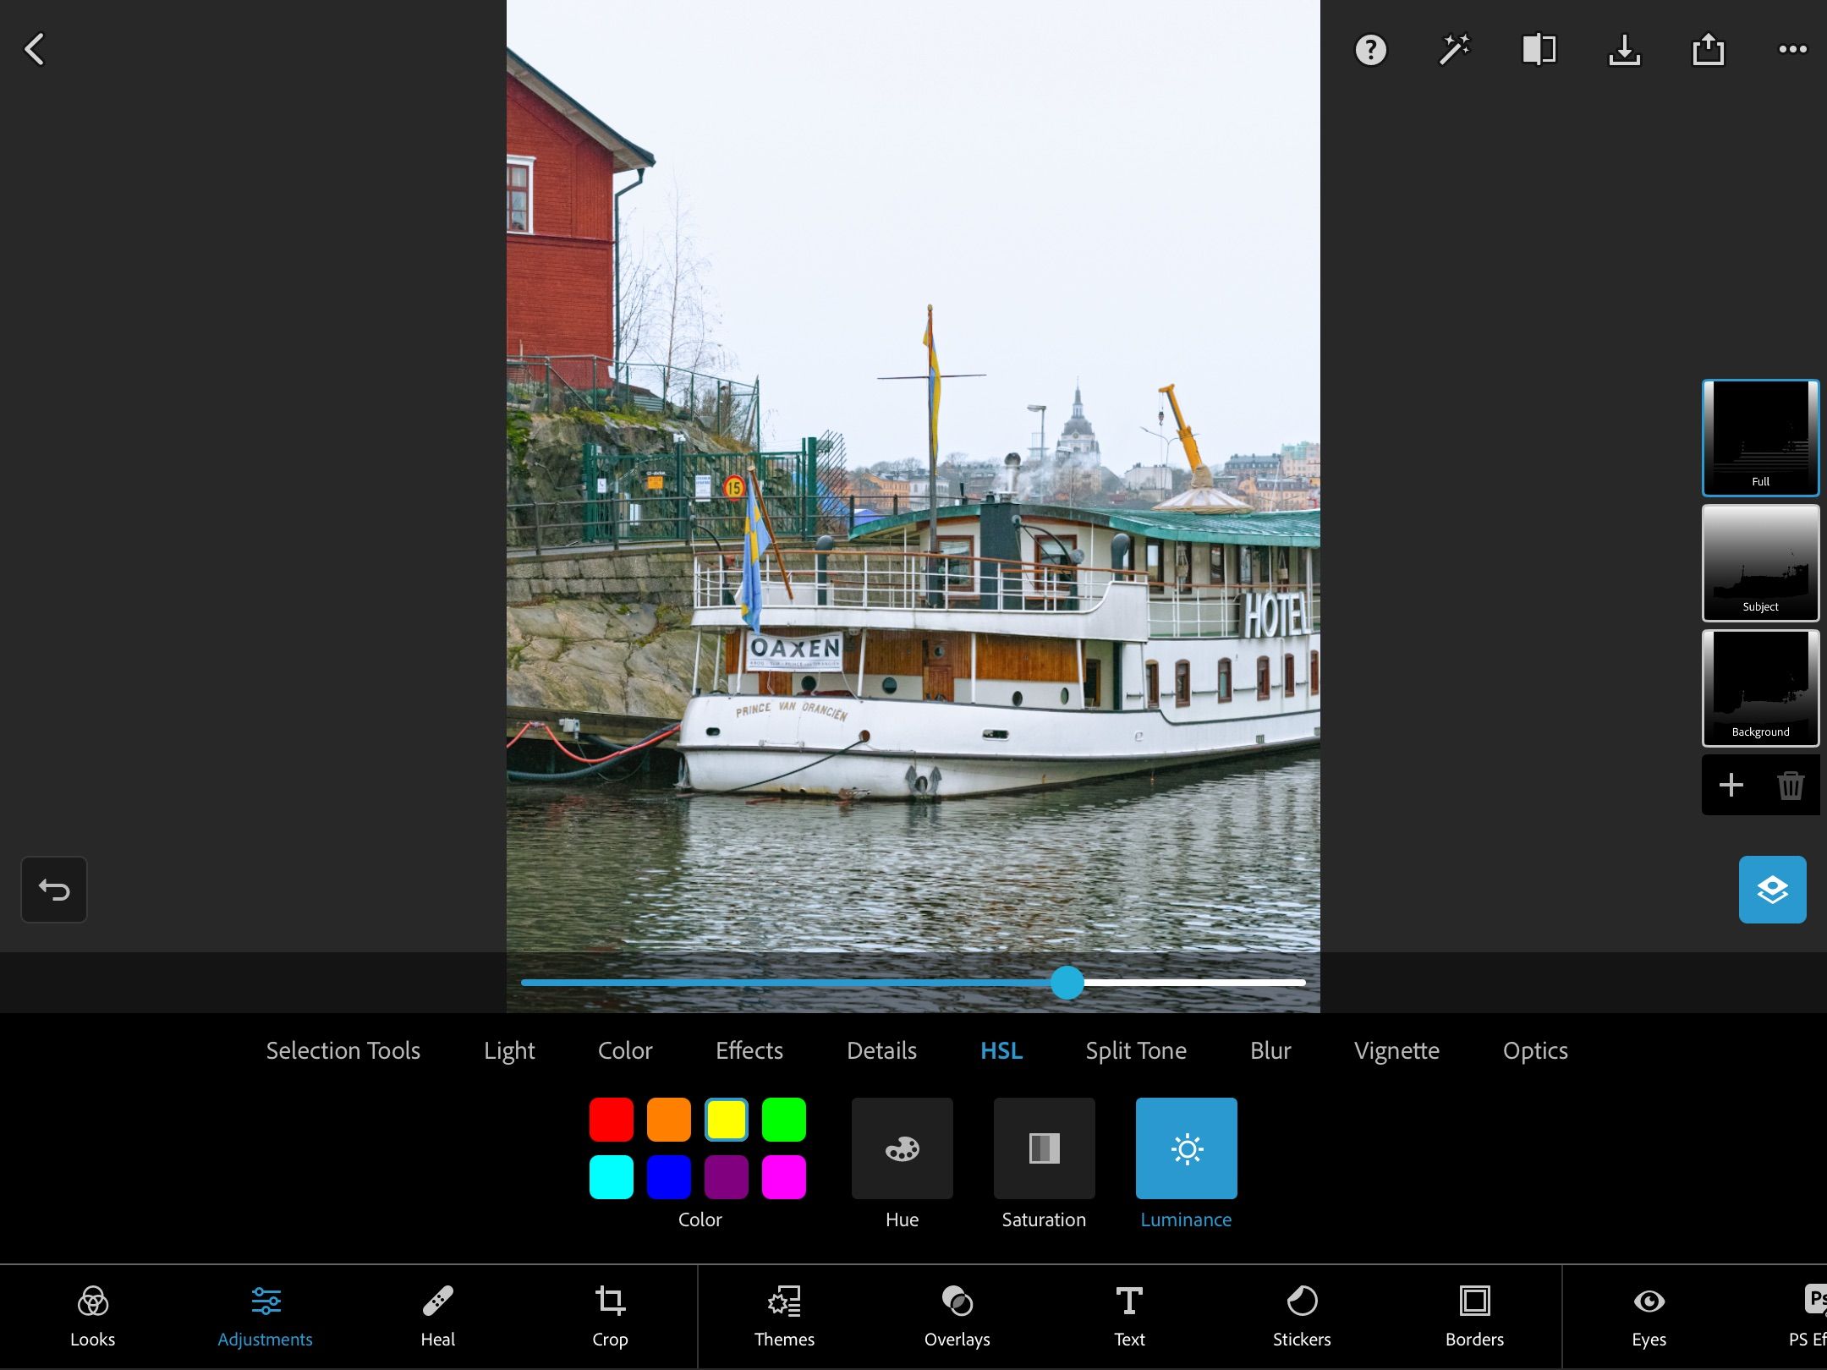Select the yellow color swatch
Image resolution: width=1827 pixels, height=1370 pixels.
pos(726,1119)
